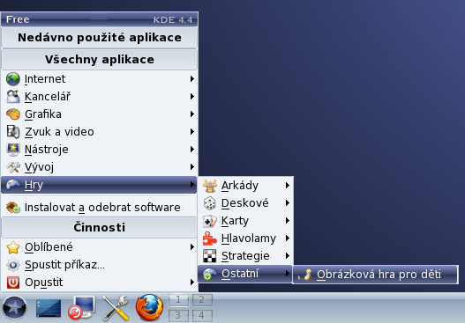Expand the Grafika submenu arrow

(x=192, y=114)
